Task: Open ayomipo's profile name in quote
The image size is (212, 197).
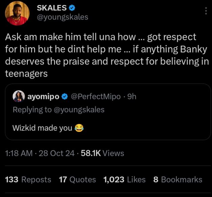Action: tap(43, 97)
